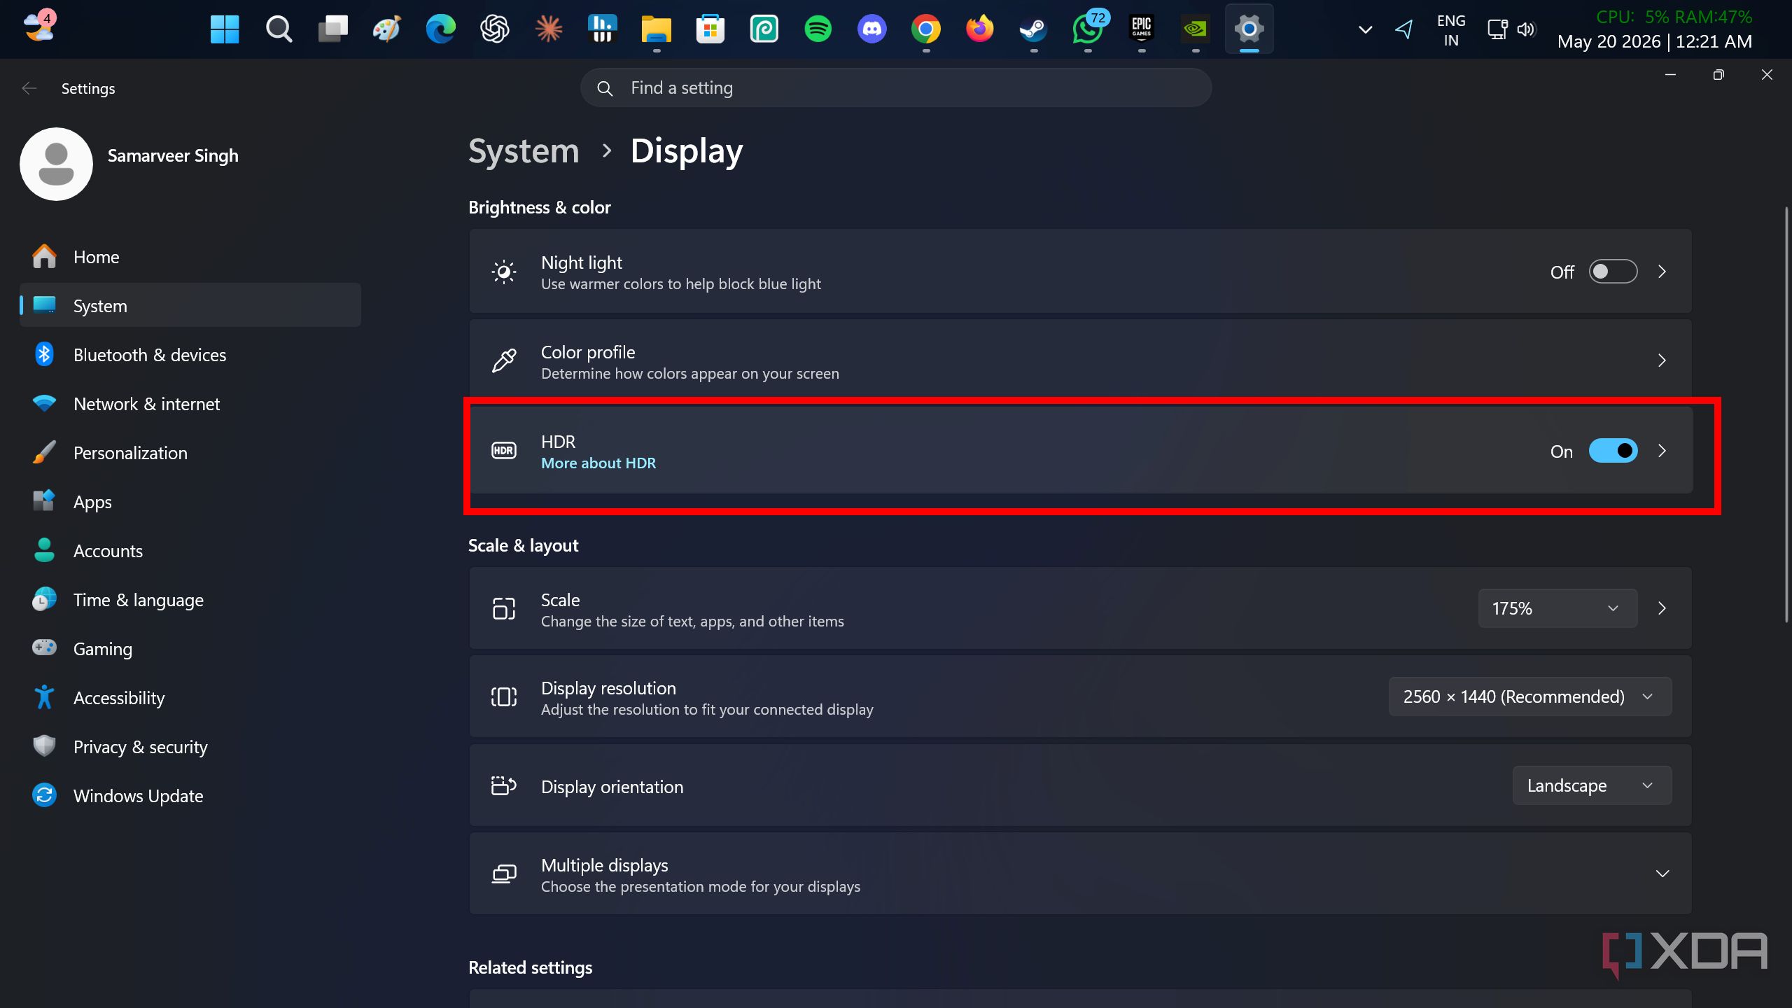The width and height of the screenshot is (1792, 1008).
Task: Open Firefox from the taskbar
Action: [x=979, y=29]
